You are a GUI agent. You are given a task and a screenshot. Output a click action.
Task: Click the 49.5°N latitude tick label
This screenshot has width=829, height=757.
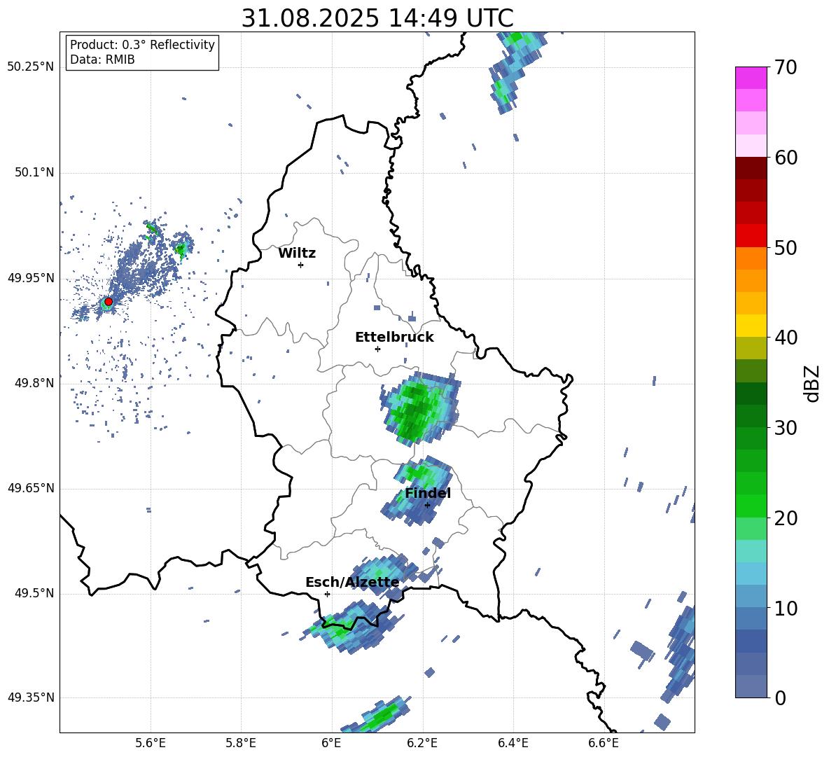[x=35, y=593]
